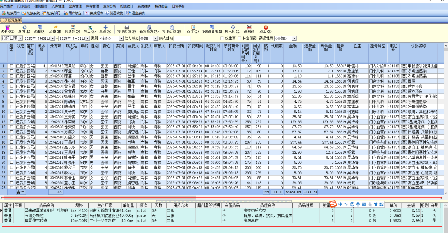Check the select box for 王秀英 row
448x233 pixels.
11,117
